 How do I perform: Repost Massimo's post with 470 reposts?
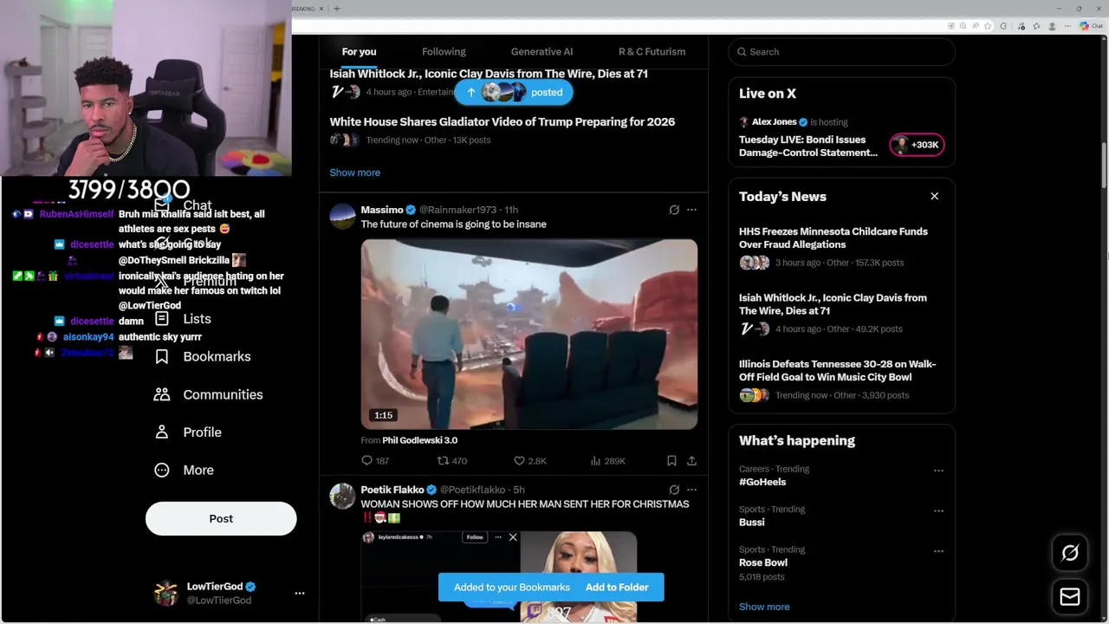[451, 461]
